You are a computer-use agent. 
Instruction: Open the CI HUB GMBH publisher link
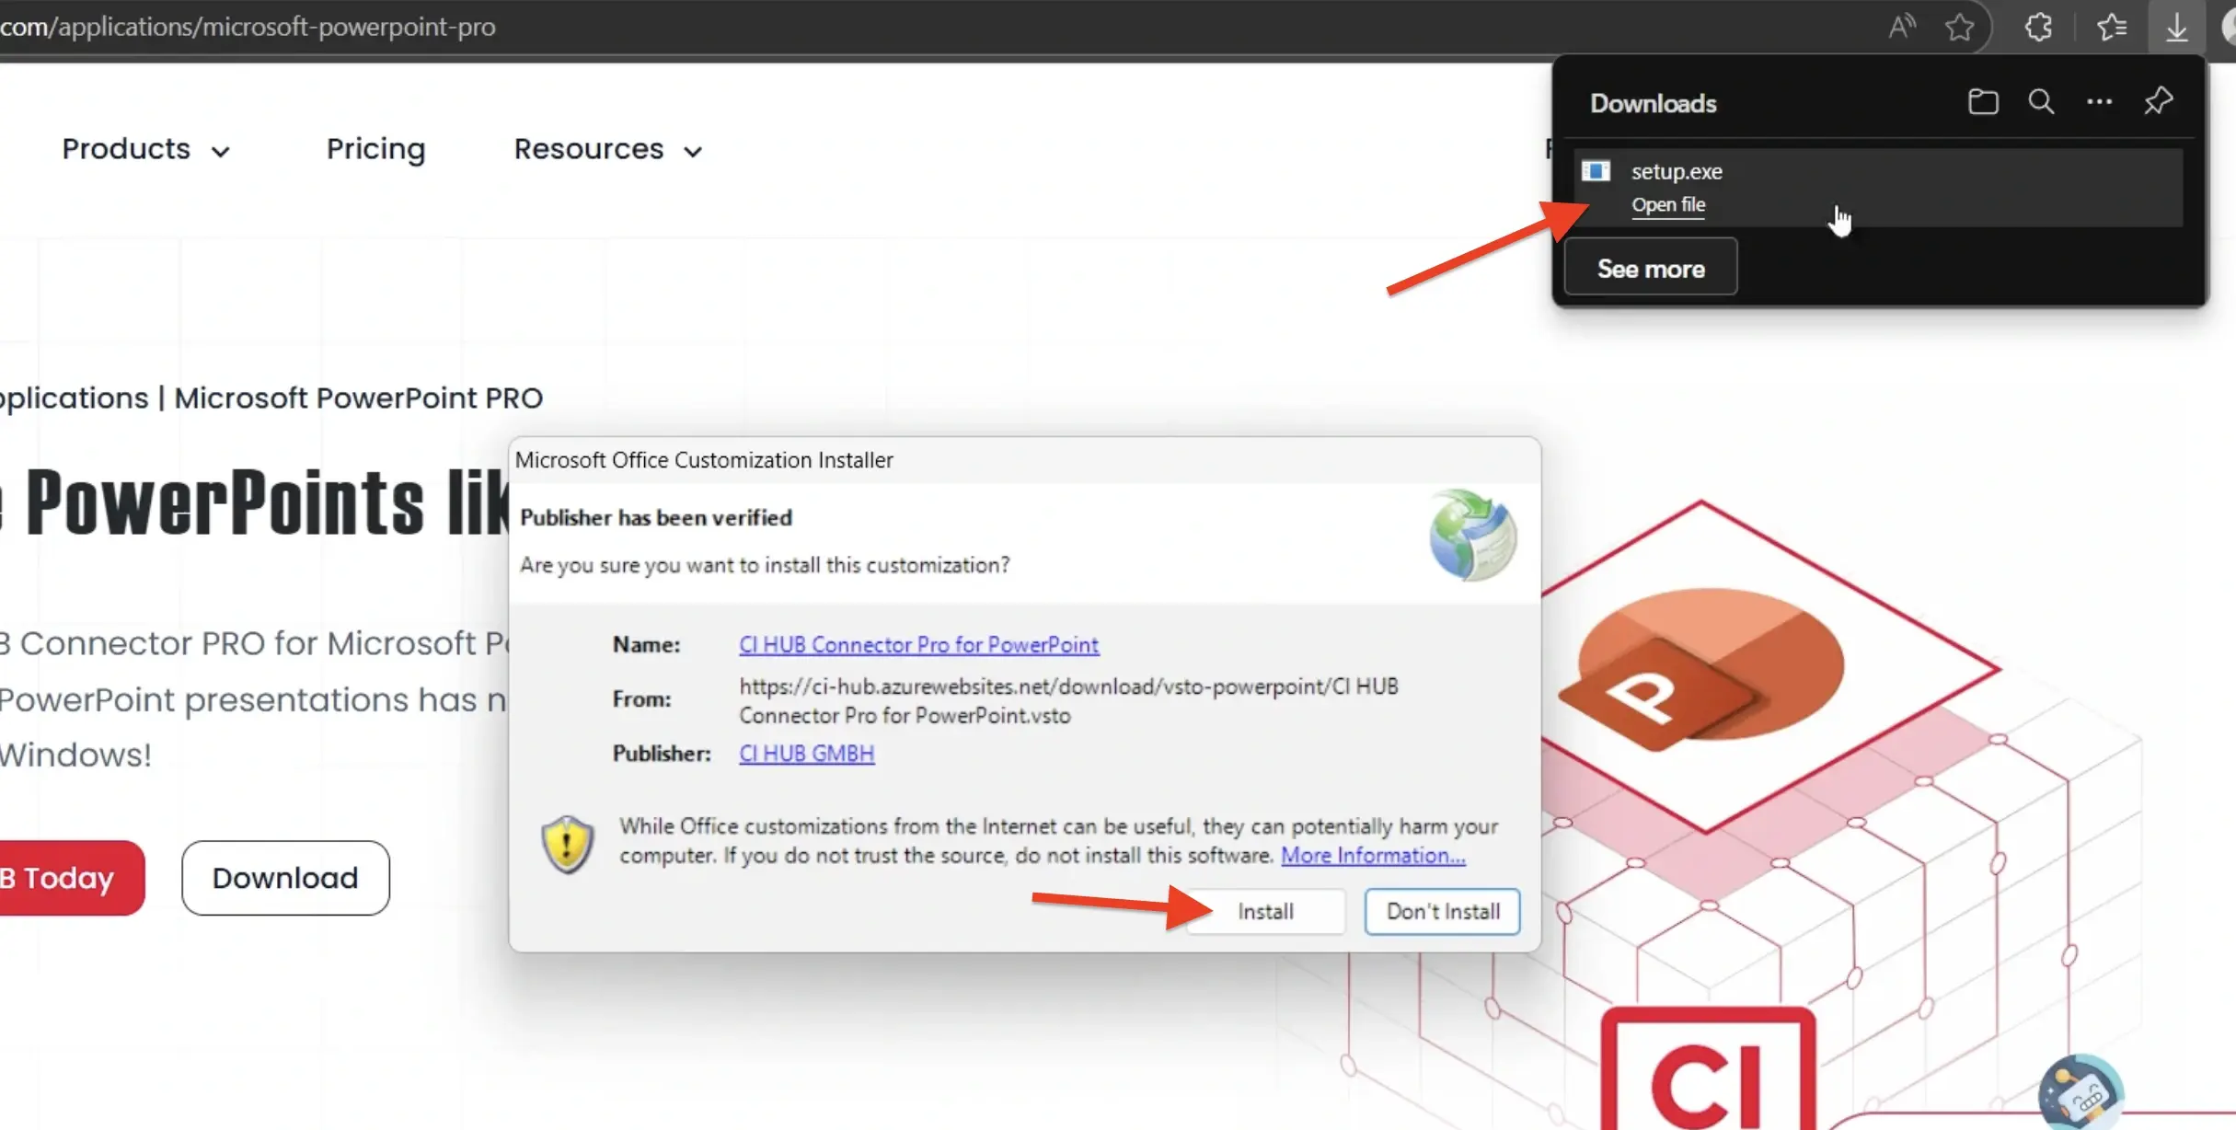[x=806, y=754]
